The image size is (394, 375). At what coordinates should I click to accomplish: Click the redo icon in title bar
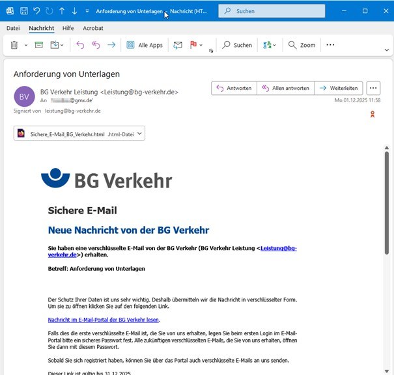coord(49,11)
